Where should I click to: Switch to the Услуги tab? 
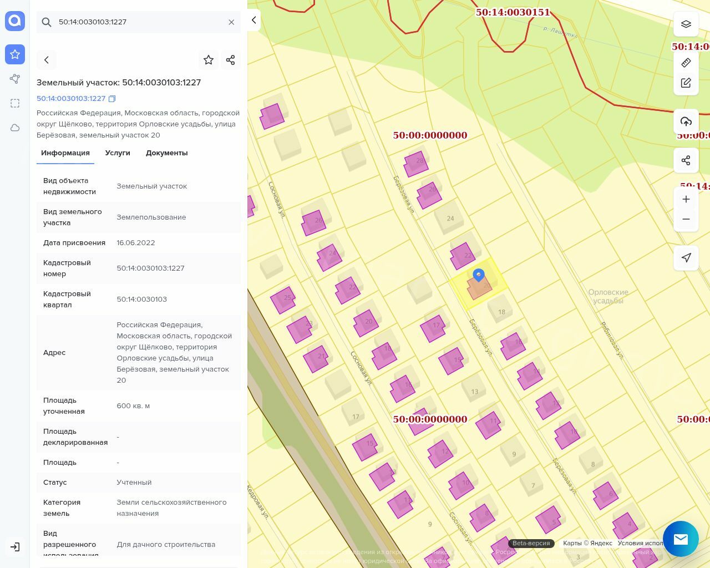[x=118, y=153]
